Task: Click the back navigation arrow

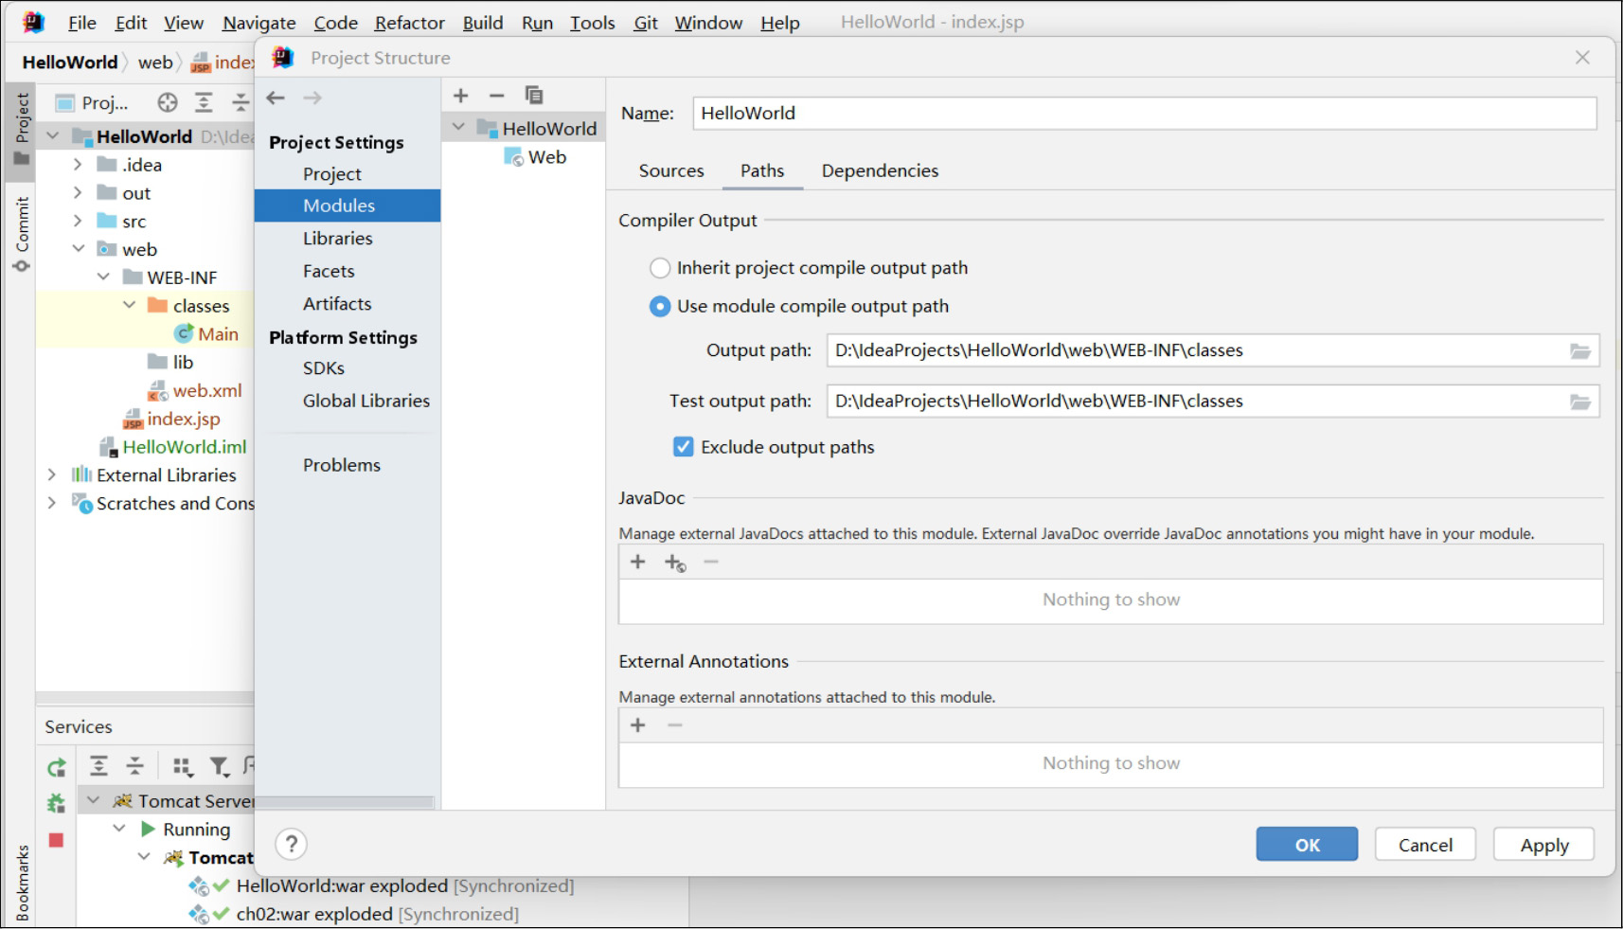Action: [276, 98]
